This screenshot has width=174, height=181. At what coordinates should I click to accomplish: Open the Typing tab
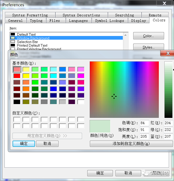pos(36,21)
